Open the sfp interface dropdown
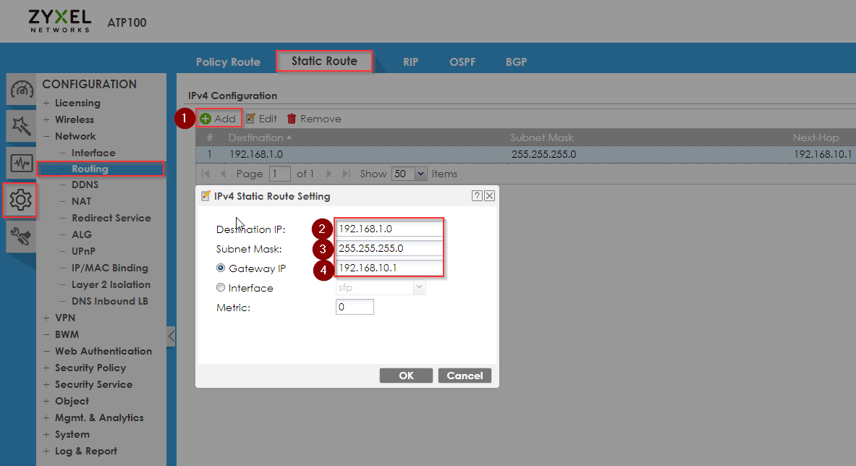The height and width of the screenshot is (466, 856). click(381, 287)
